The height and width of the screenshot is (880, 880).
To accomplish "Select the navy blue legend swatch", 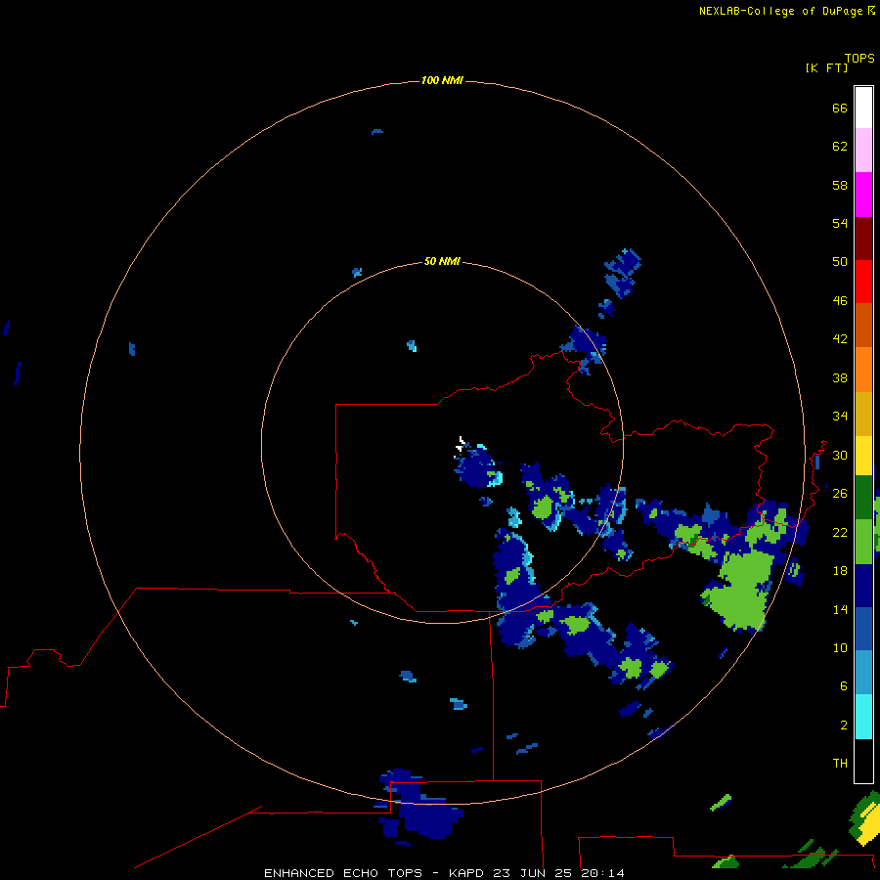I will (863, 586).
